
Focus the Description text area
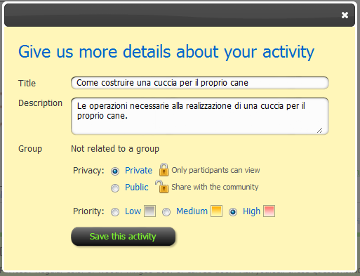200,116
